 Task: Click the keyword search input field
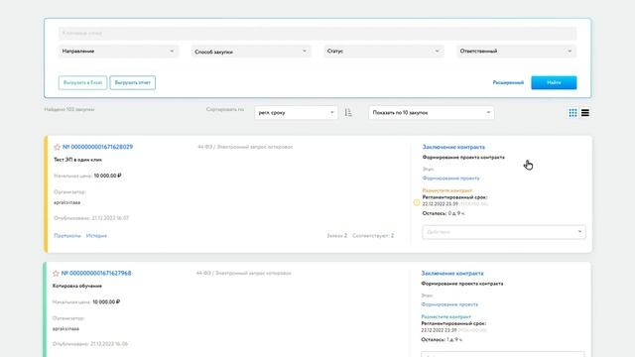(x=317, y=33)
